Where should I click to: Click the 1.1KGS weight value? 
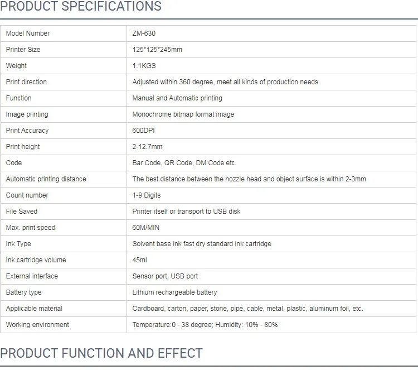point(144,66)
